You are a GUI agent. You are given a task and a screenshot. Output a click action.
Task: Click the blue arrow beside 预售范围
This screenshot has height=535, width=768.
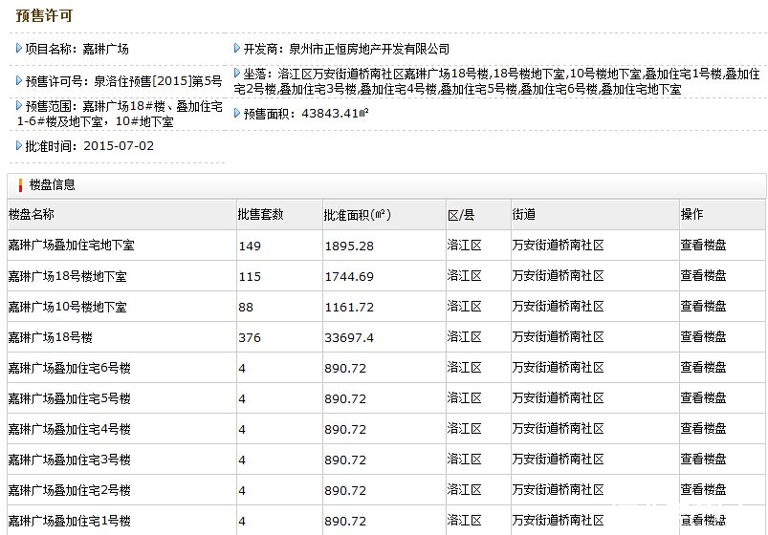[x=18, y=105]
